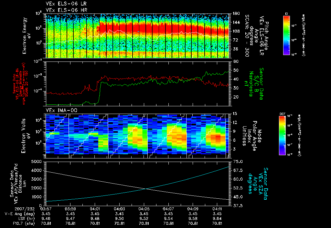This screenshot has width=331, height=228.
Task: Click the altitude axis value '1000'
Action: [x=36, y=197]
